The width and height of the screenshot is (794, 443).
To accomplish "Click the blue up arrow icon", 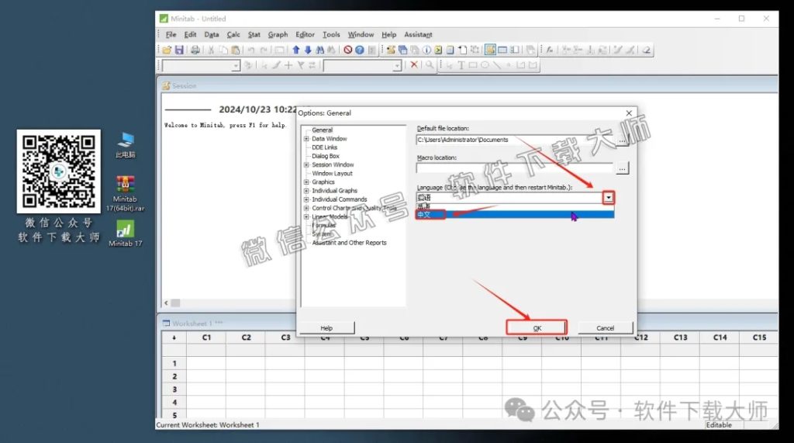I will 295,50.
